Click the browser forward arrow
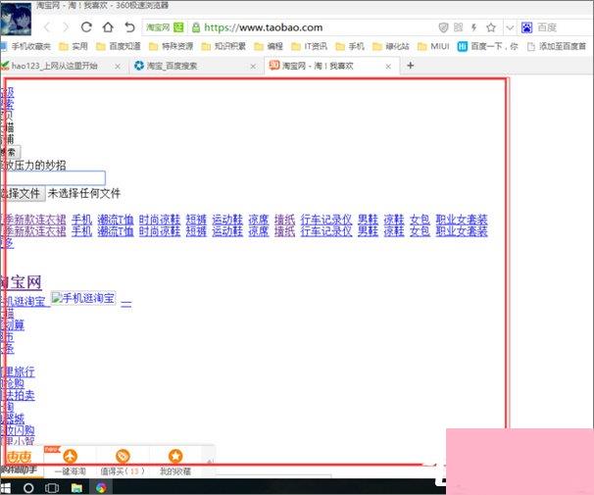This screenshot has width=594, height=495. pyautogui.click(x=66, y=27)
